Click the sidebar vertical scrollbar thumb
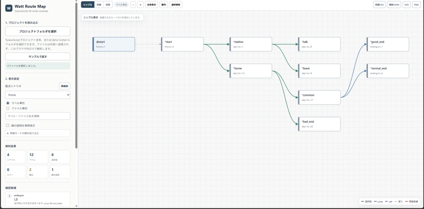424x209 pixels. [x=76, y=76]
